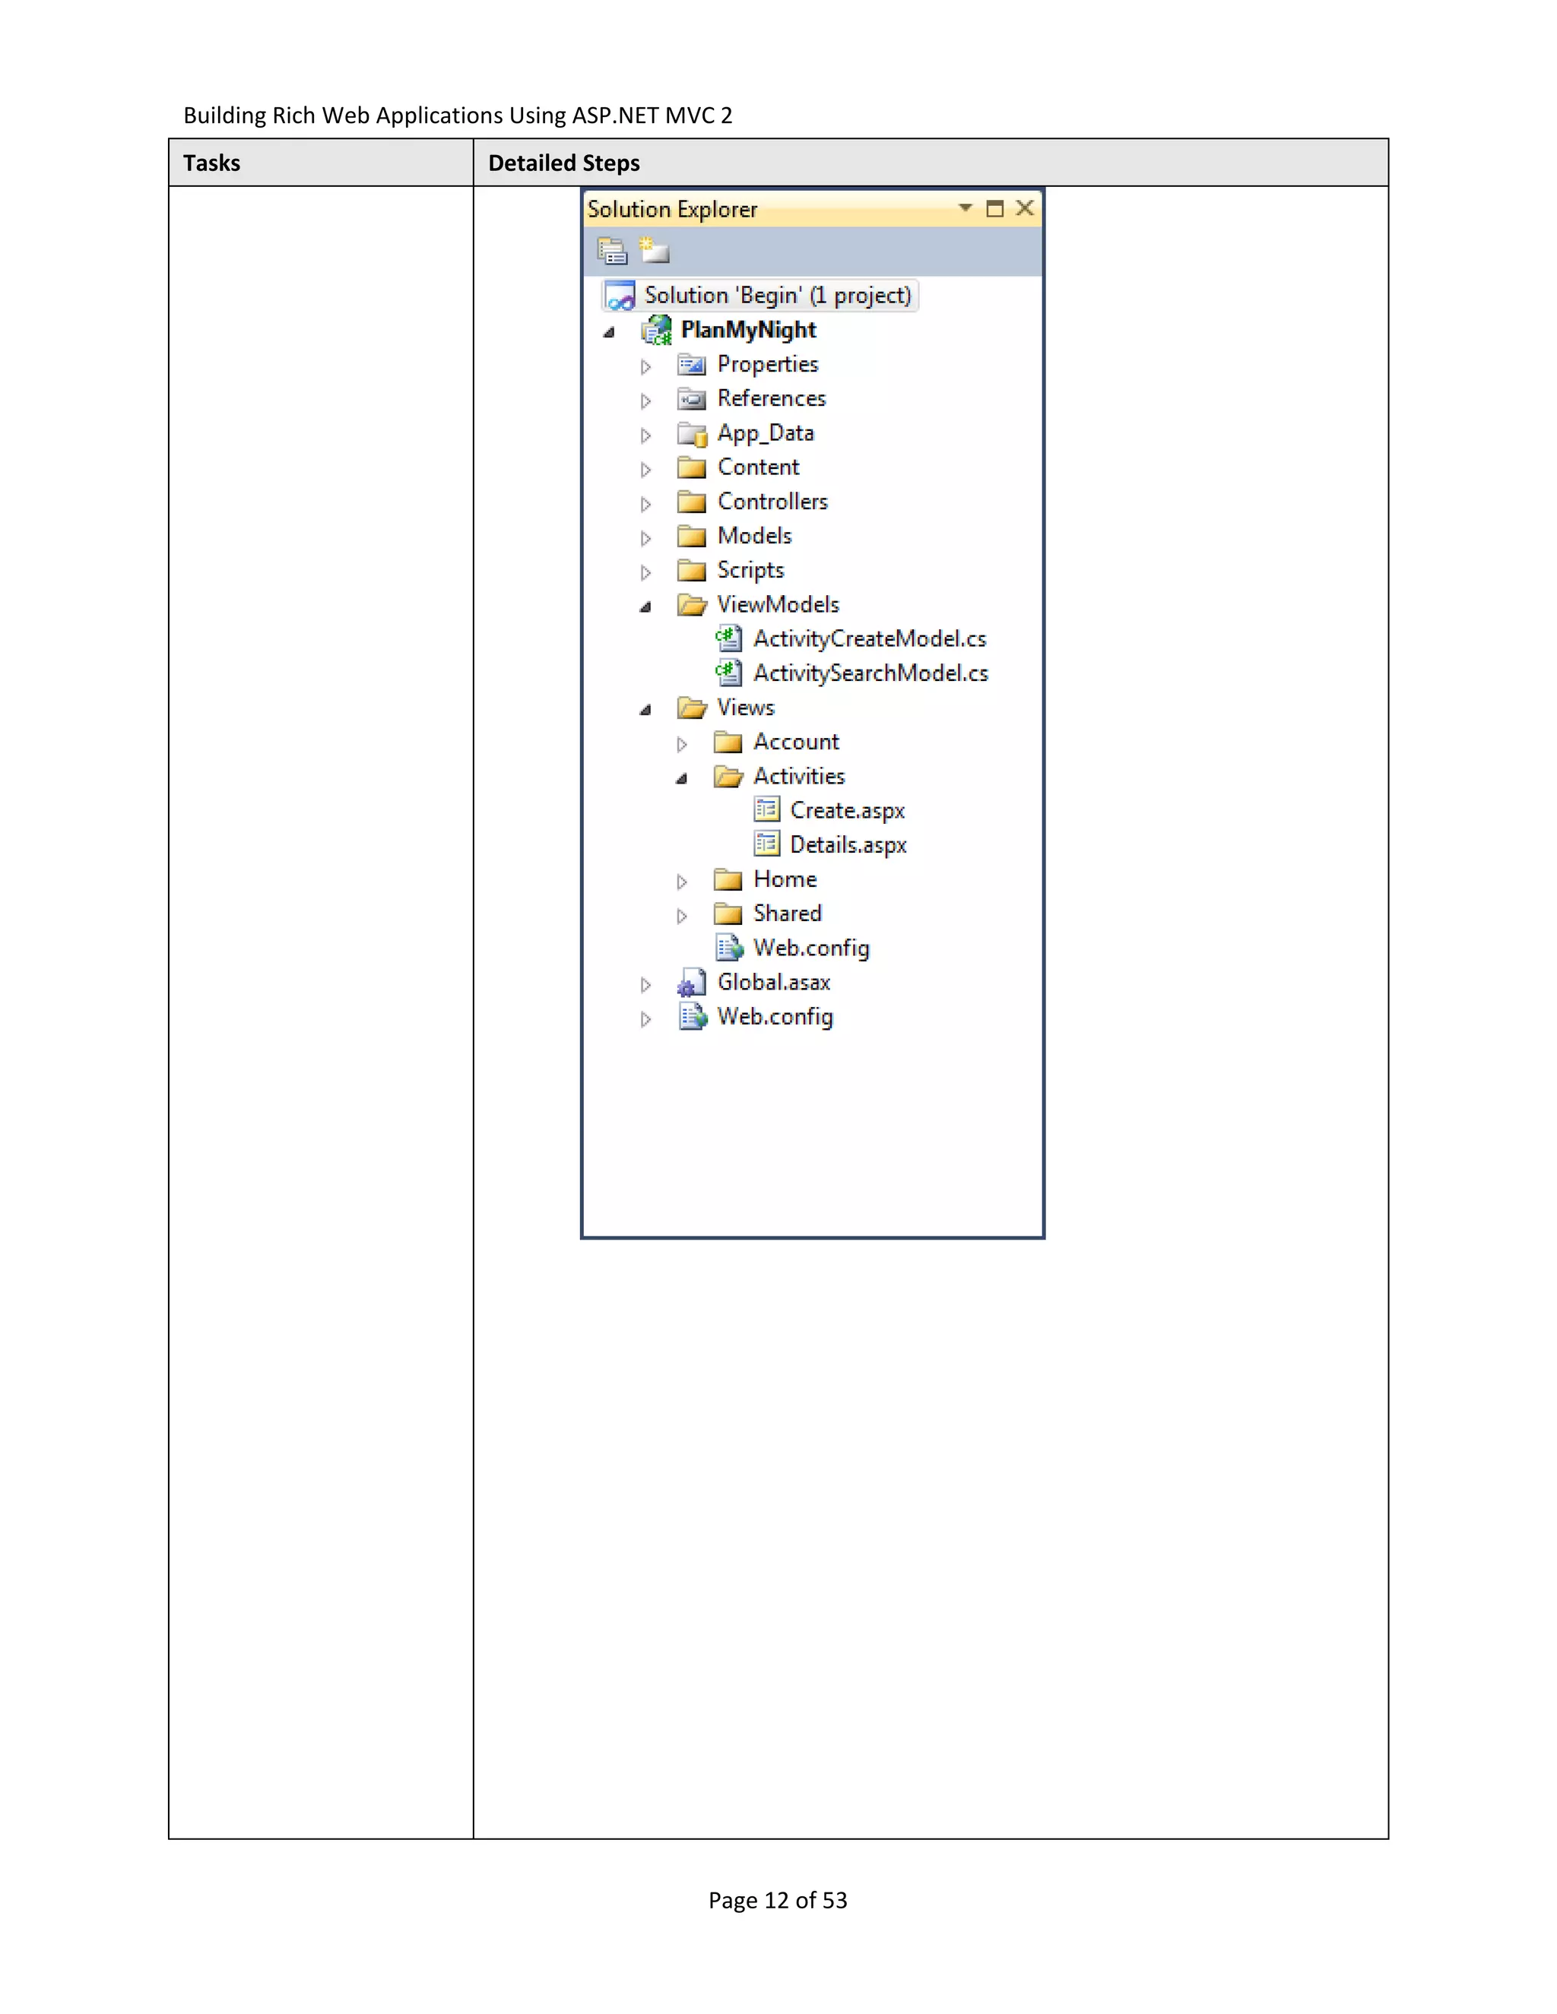The height and width of the screenshot is (2014, 1557).
Task: Collapse the Activities folder
Action: pos(682,778)
